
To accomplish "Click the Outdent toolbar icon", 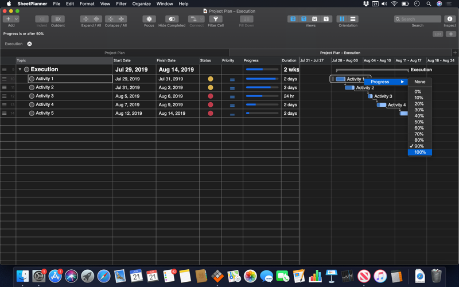I will pos(58,19).
